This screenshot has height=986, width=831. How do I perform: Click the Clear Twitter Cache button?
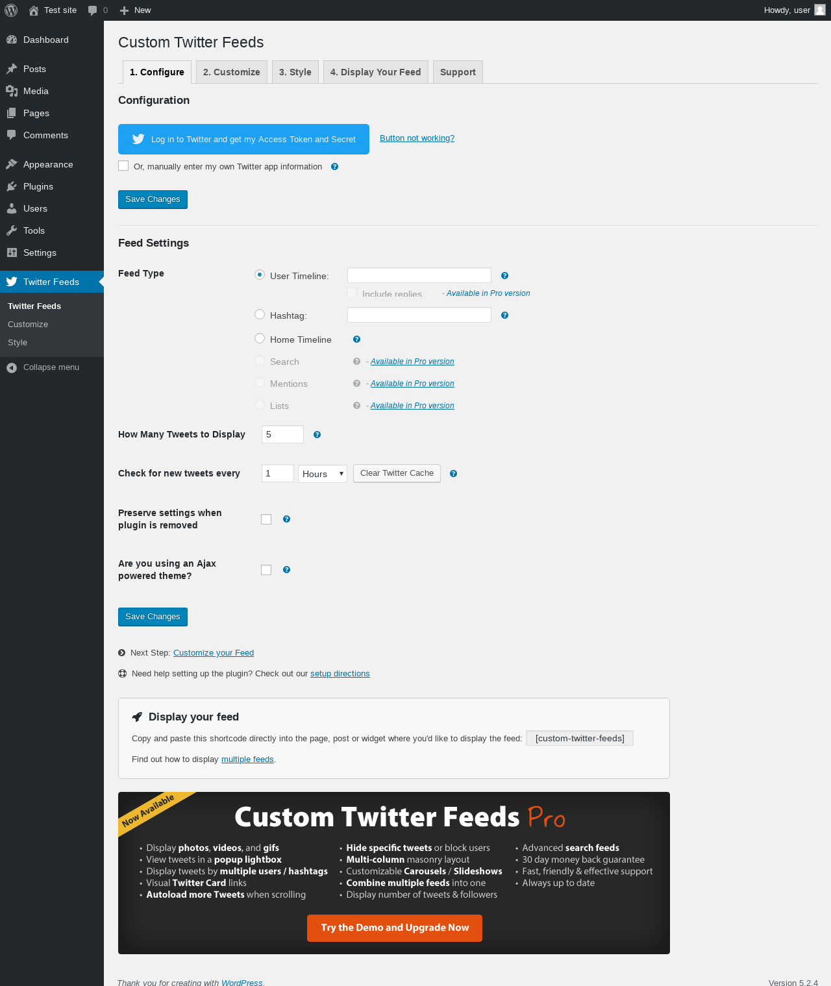[x=397, y=473]
